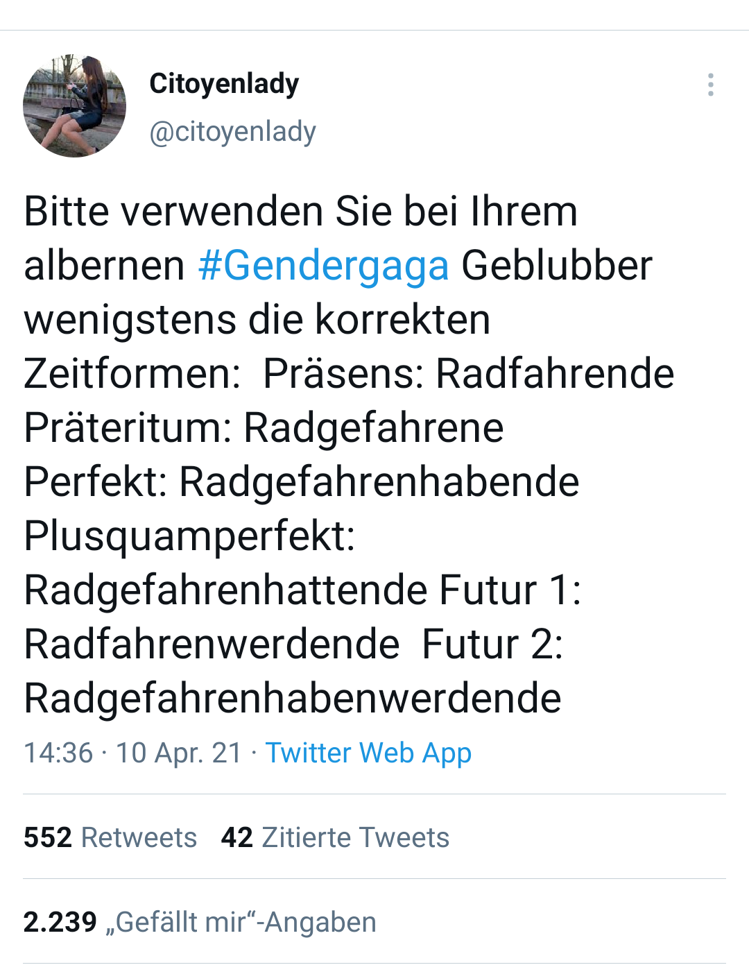Open the Citoyenlady display name
The image size is (749, 965).
pos(224,84)
